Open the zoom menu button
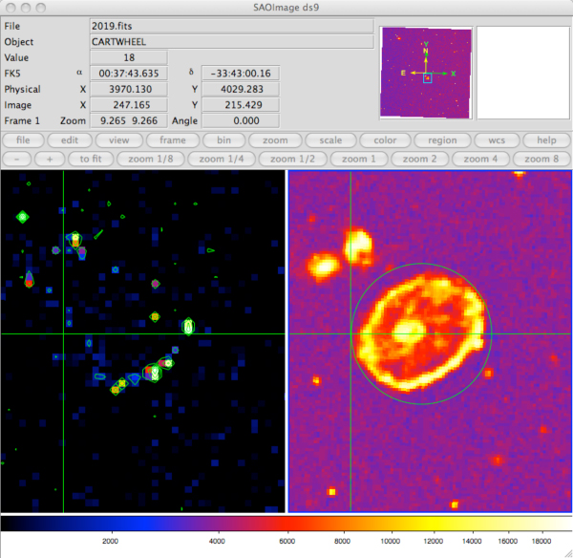The height and width of the screenshot is (558, 573). coord(275,140)
